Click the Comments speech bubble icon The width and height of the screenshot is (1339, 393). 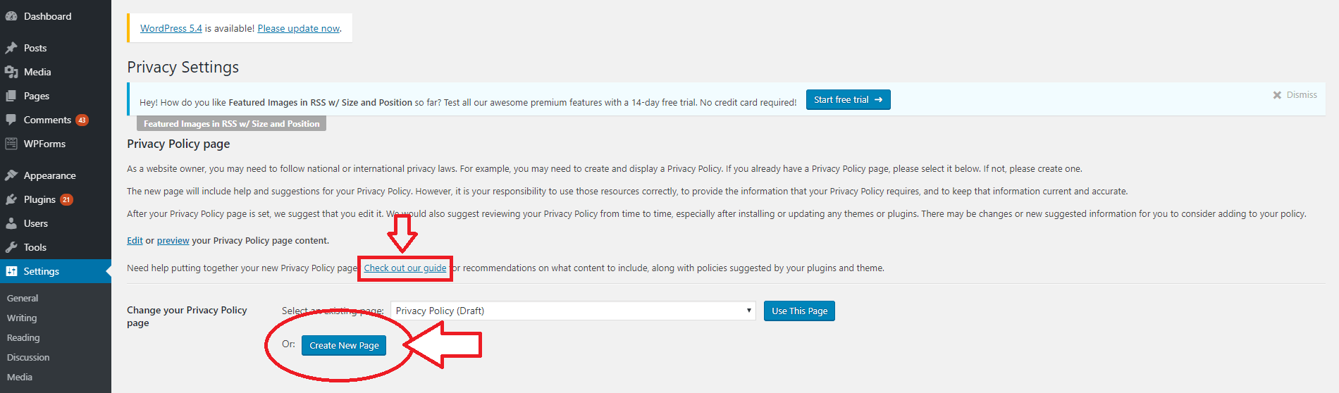click(x=11, y=120)
